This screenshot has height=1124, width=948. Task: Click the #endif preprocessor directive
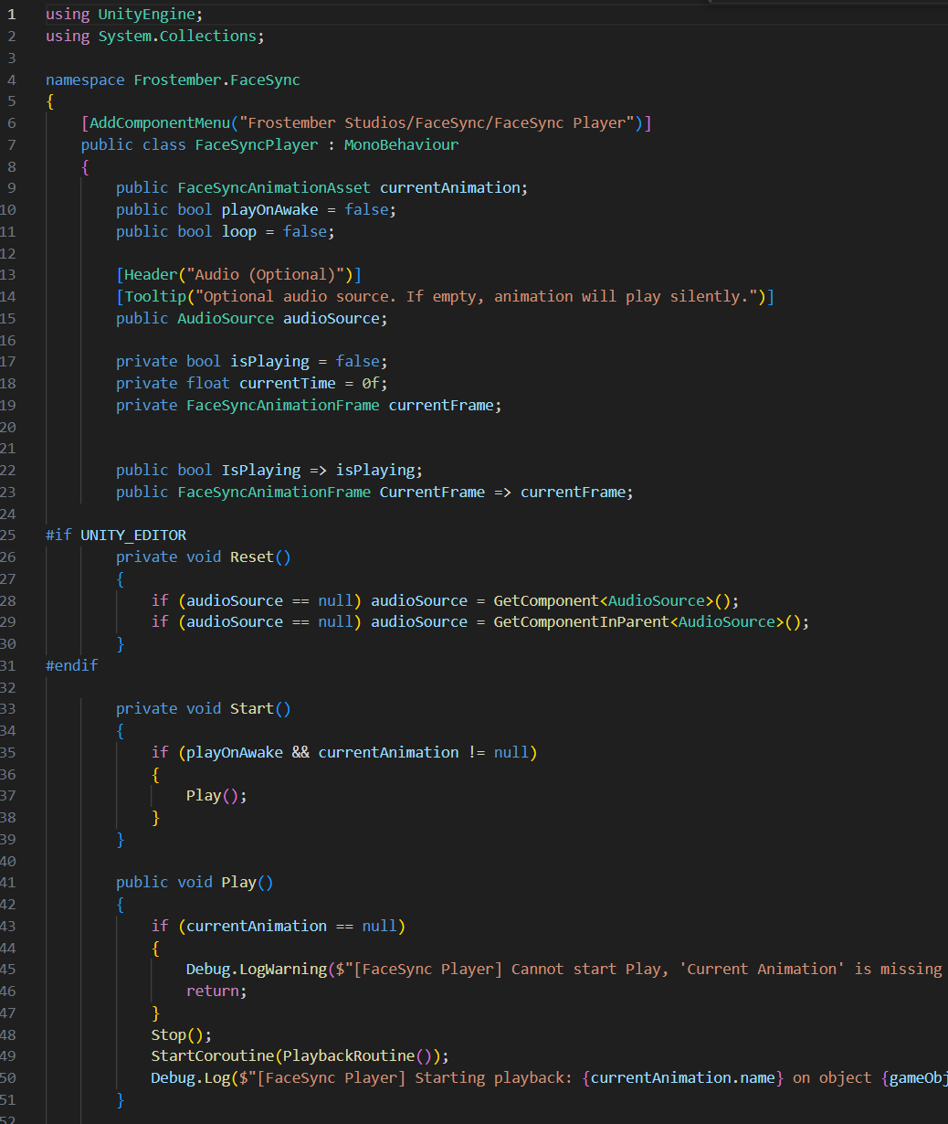71,665
